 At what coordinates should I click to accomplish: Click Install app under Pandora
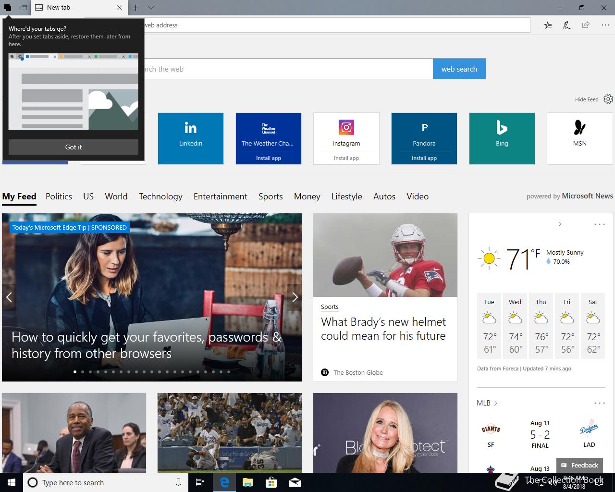click(424, 158)
